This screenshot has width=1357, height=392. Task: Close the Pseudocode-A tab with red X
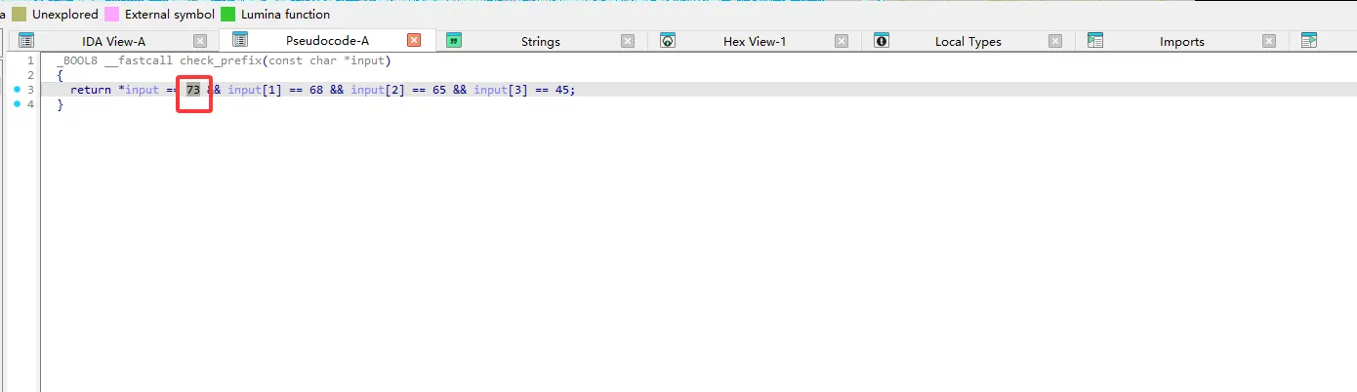[x=414, y=41]
